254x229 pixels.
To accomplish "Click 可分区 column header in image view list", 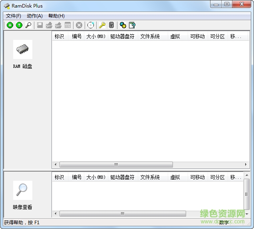I will coord(218,177).
